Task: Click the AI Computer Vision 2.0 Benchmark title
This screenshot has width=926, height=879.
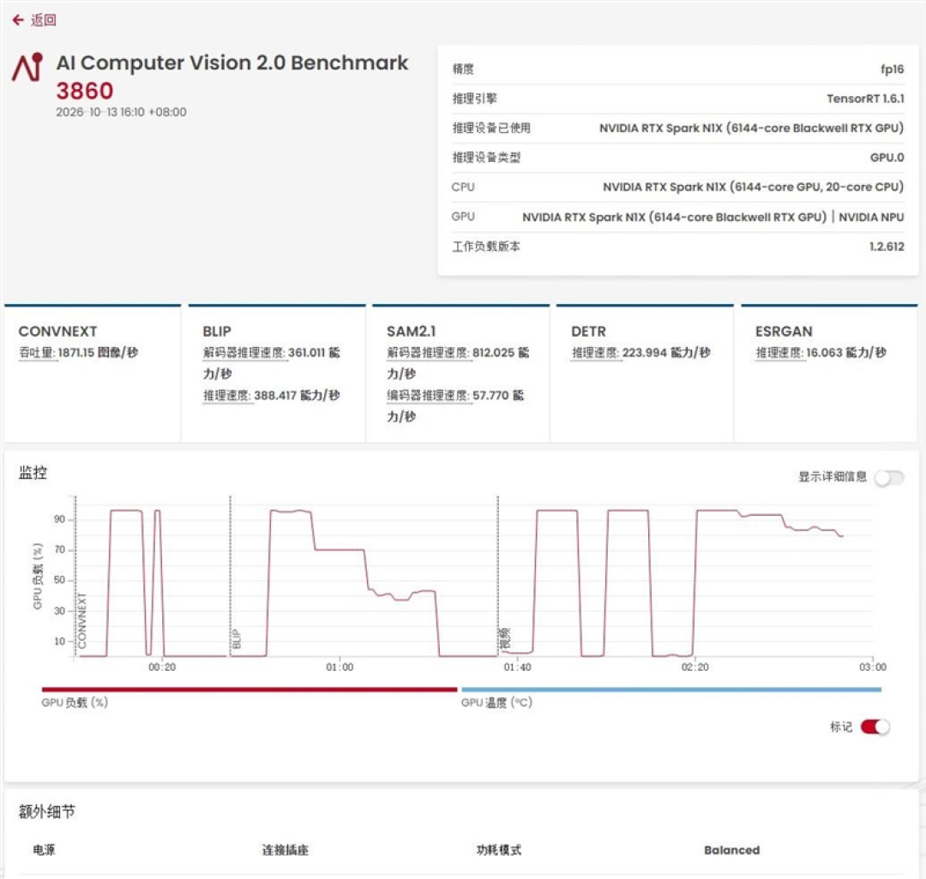Action: click(x=232, y=63)
